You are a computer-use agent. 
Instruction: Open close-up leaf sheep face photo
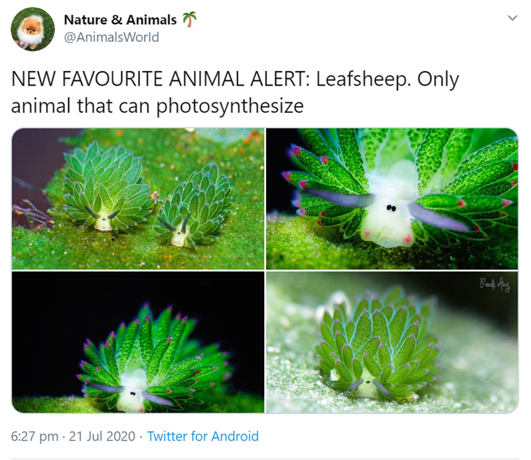pyautogui.click(x=392, y=199)
